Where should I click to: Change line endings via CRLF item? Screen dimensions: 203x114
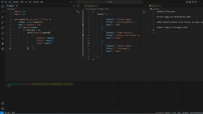[179, 113]
